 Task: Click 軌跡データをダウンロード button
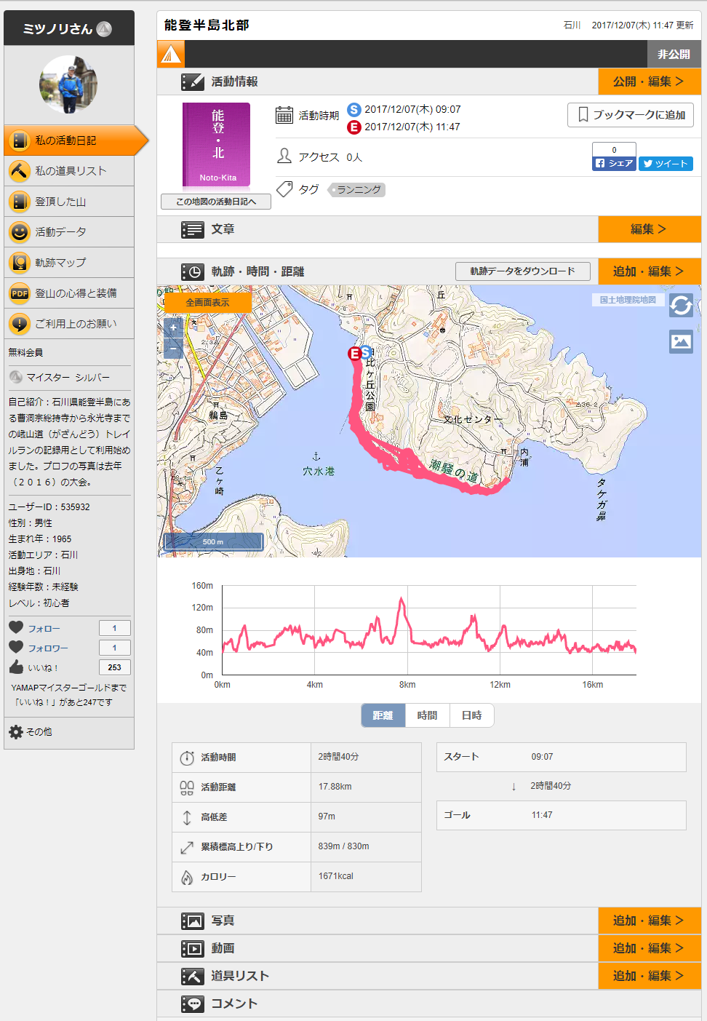pos(522,271)
